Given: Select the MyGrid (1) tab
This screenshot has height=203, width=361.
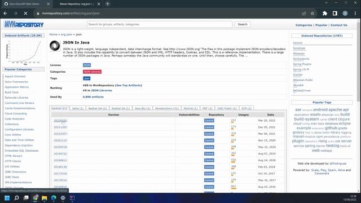Looking at the screenshot, I should (x=191, y=108).
